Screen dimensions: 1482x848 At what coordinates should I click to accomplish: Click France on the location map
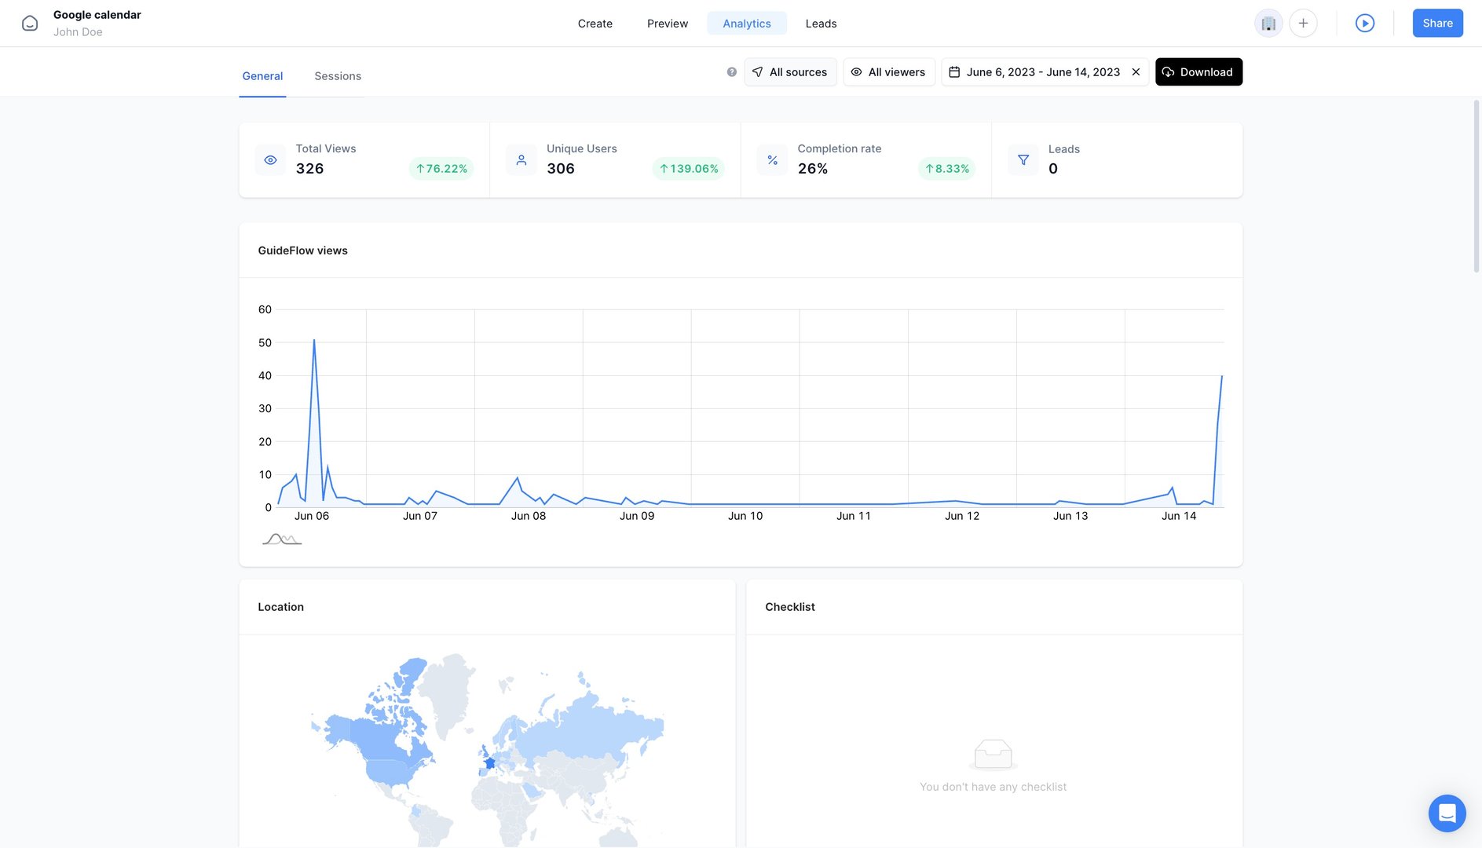click(x=489, y=763)
